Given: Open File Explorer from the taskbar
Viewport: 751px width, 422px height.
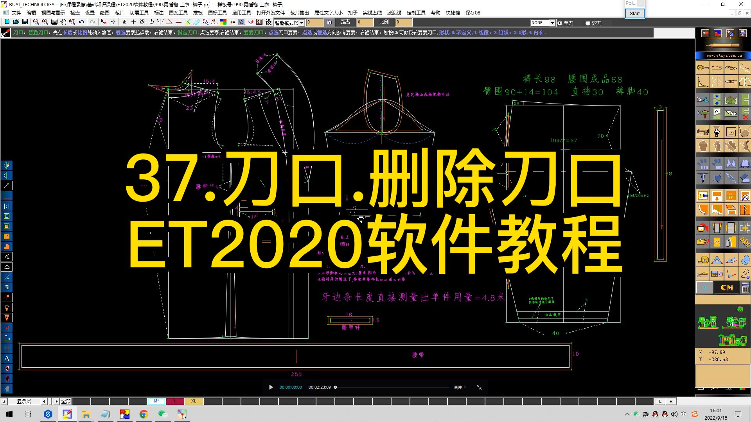Looking at the screenshot, I should point(86,414).
